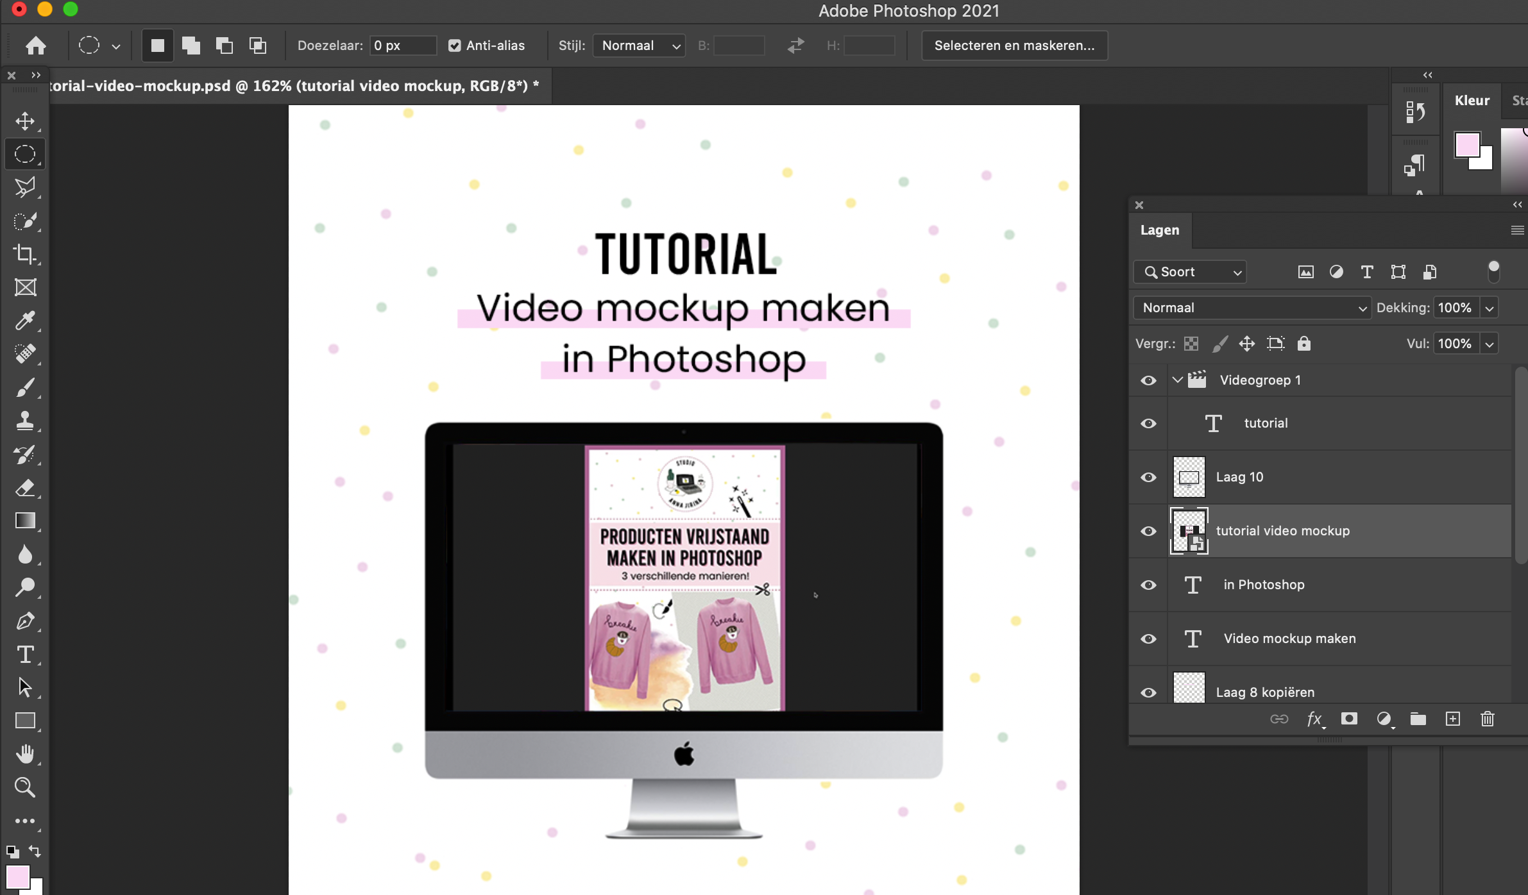Add a layer mask to the layer

click(1350, 719)
